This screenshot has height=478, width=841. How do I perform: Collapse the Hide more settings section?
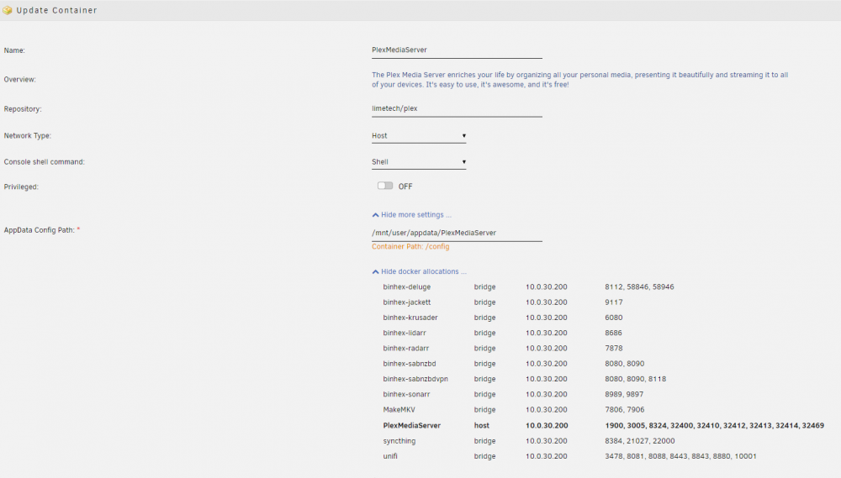[x=412, y=215]
